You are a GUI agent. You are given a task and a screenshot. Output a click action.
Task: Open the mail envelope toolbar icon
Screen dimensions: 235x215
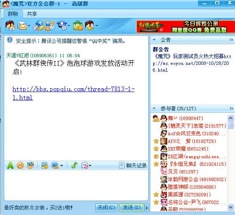pos(22,25)
